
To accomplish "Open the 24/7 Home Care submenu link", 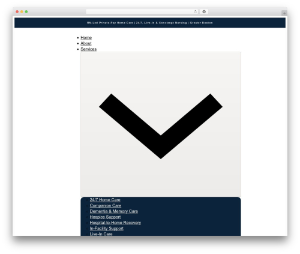I will click(x=105, y=200).
